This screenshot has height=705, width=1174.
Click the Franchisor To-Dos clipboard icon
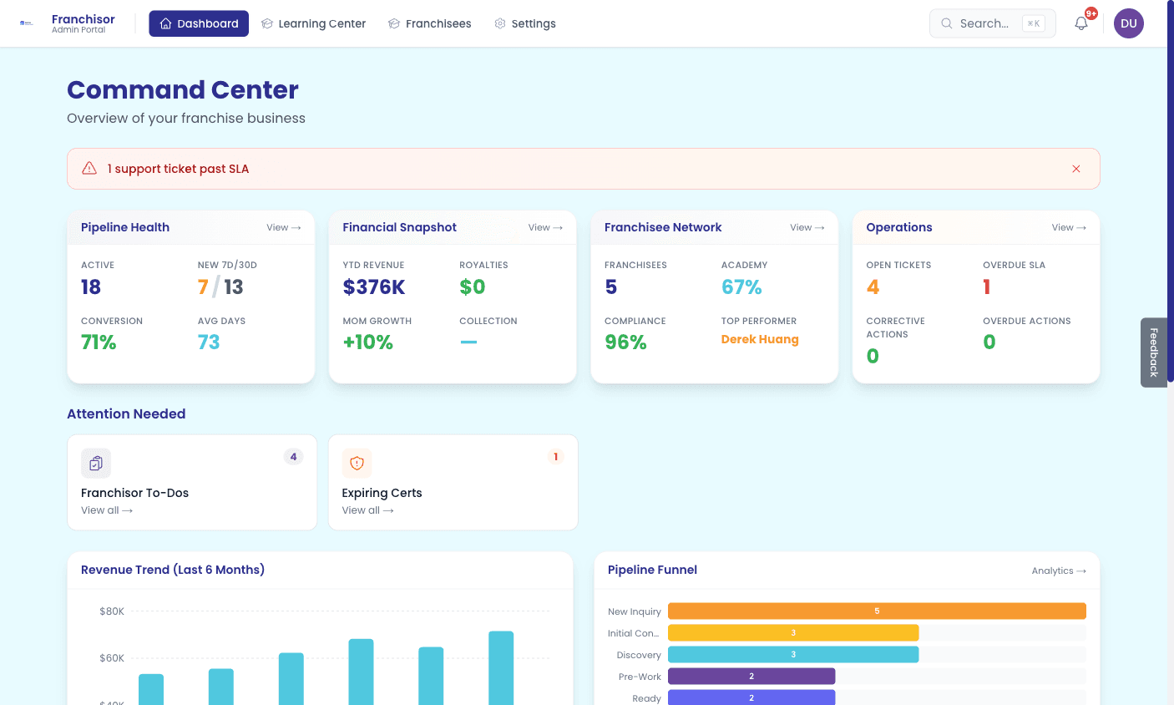[96, 463]
